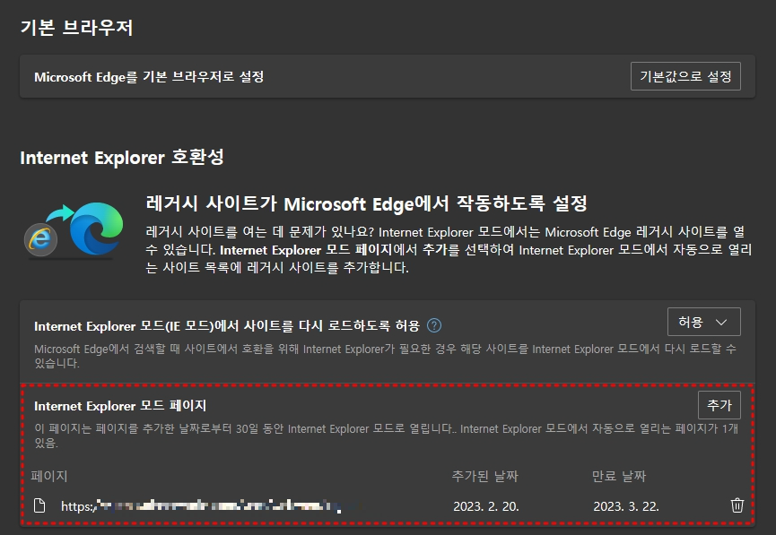Click the '기본 브라우저' section heading

pyautogui.click(x=77, y=27)
